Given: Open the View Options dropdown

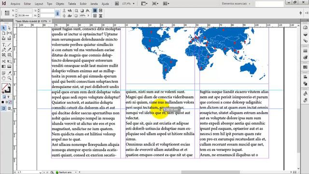Looking at the screenshot, I should click(144, 3).
